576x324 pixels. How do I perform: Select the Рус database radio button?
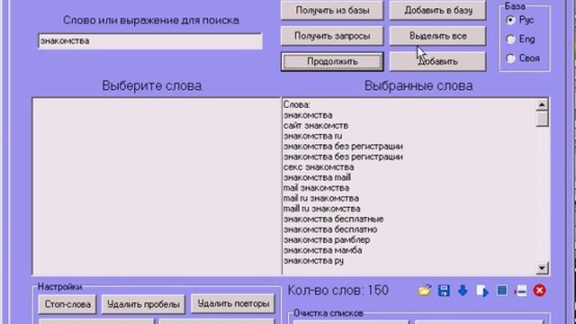point(510,20)
